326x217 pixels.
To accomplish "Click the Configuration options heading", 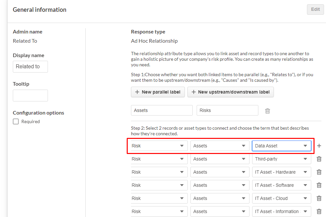I will click(38, 113).
